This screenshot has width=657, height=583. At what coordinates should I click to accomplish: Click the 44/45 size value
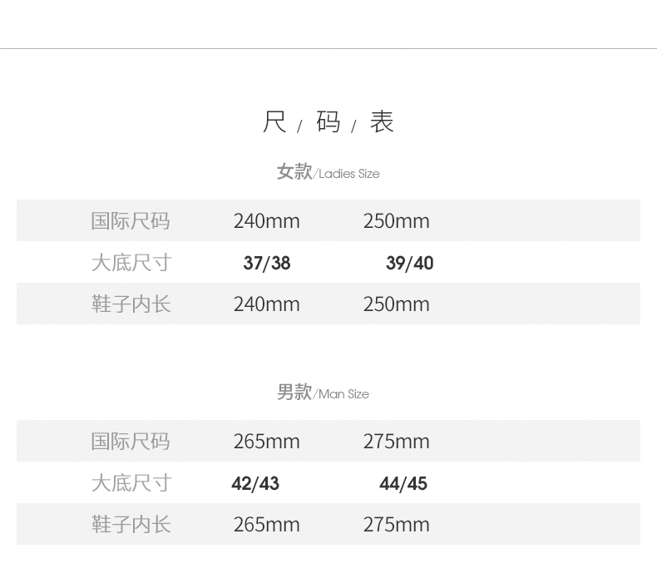403,484
